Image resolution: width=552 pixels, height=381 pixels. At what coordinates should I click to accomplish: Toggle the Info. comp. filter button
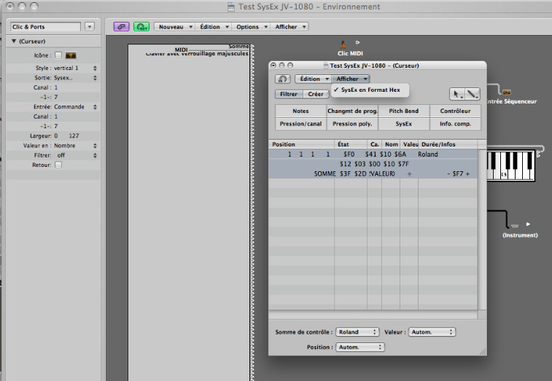[x=455, y=124]
